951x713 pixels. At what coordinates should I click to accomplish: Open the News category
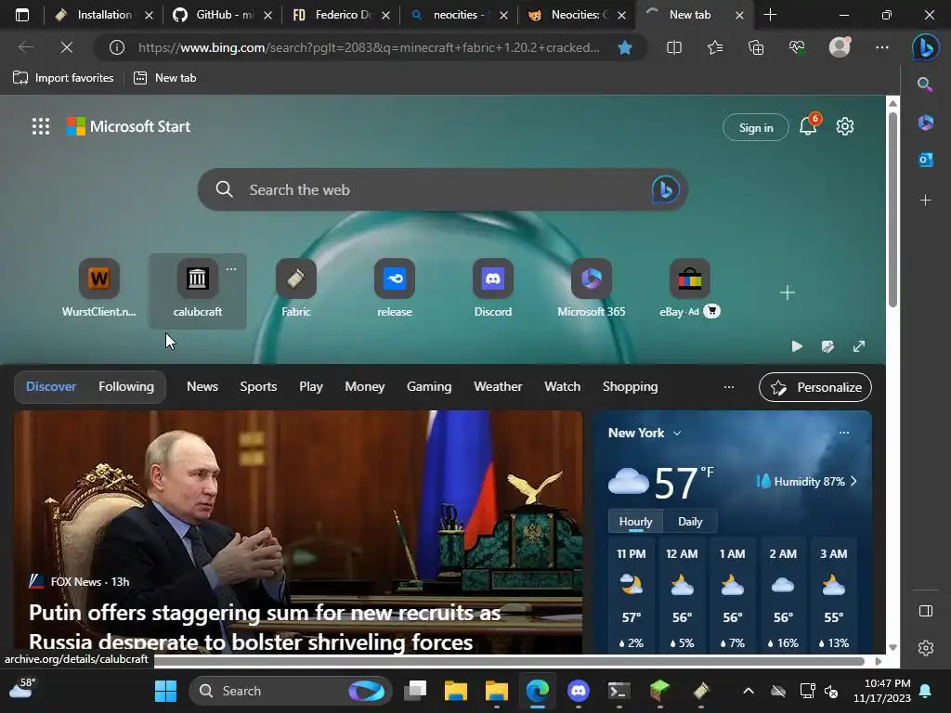tap(202, 387)
